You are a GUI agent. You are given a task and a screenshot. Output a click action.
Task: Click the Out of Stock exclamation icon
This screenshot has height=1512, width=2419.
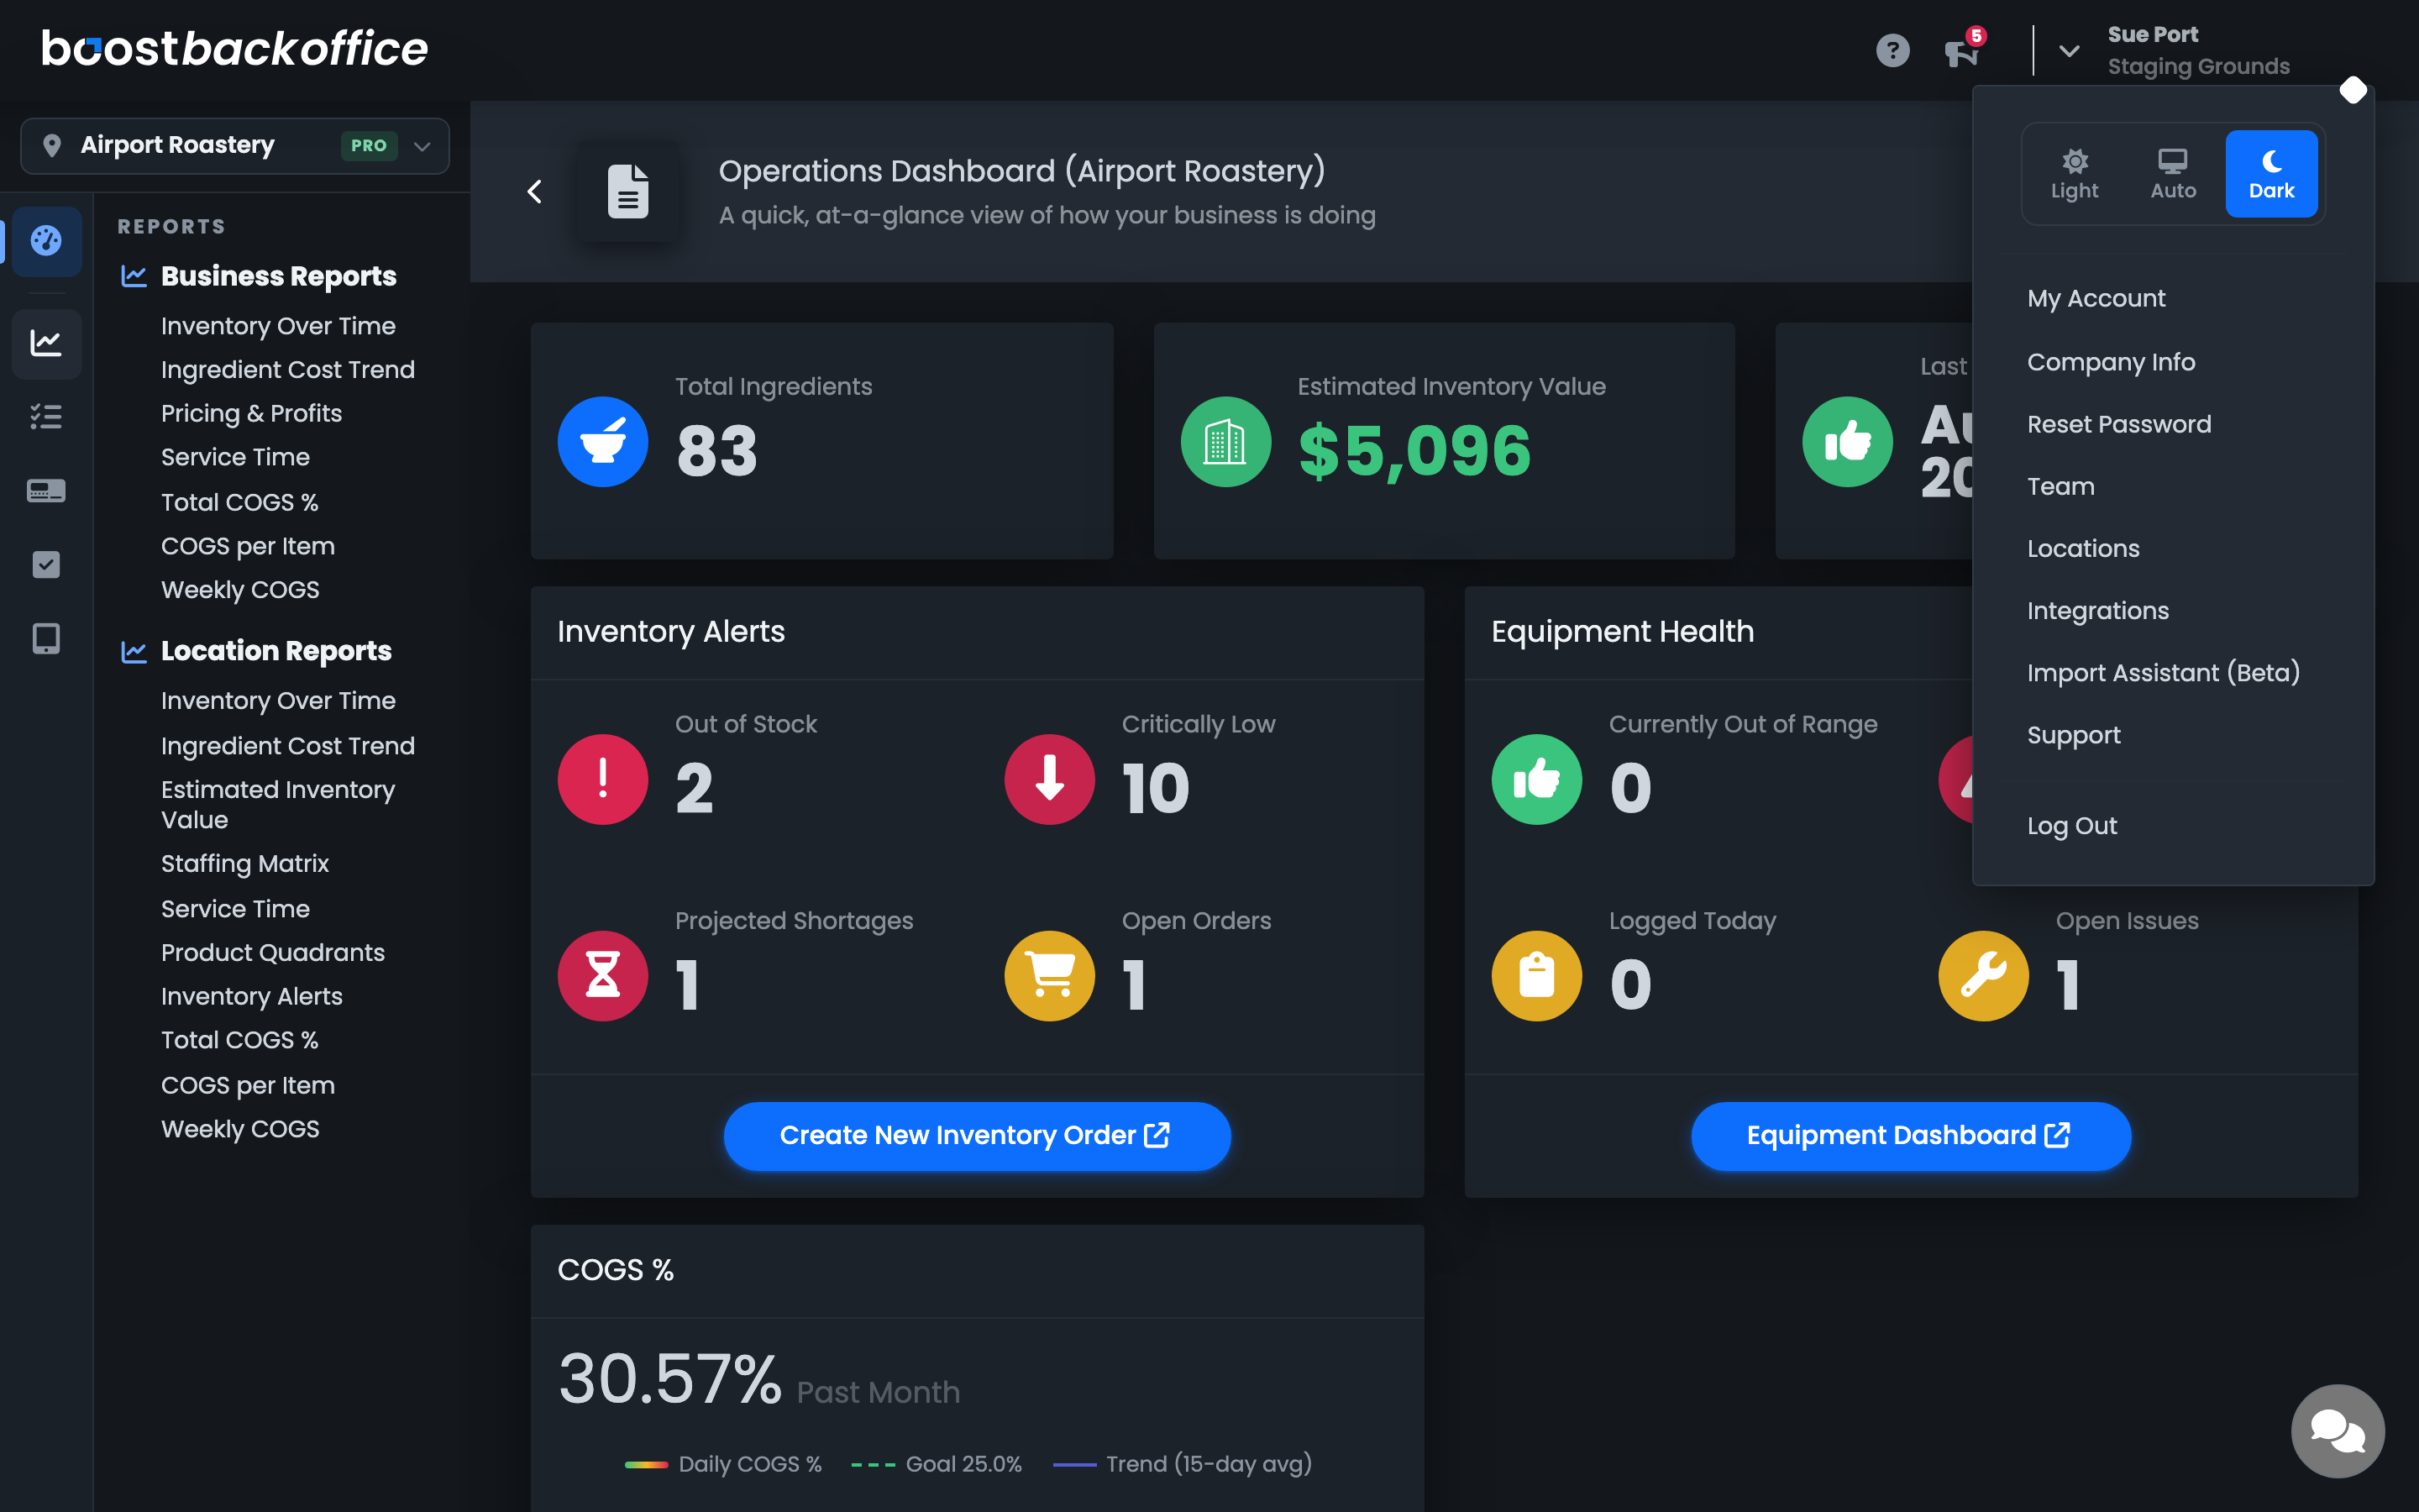click(603, 779)
